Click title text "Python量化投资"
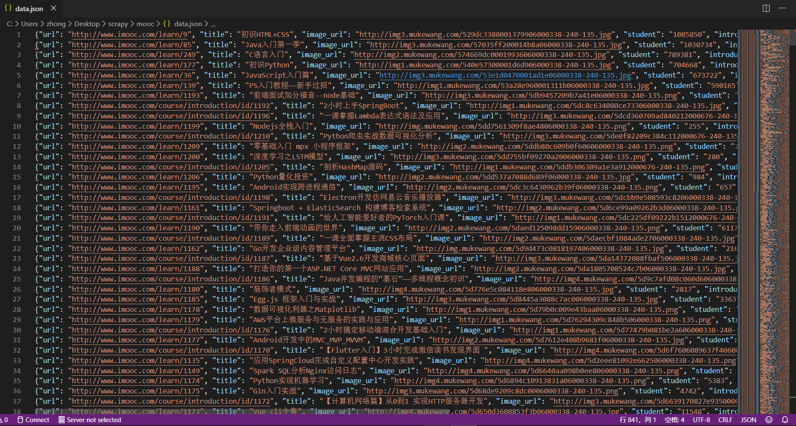The width and height of the screenshot is (796, 426). [281, 177]
